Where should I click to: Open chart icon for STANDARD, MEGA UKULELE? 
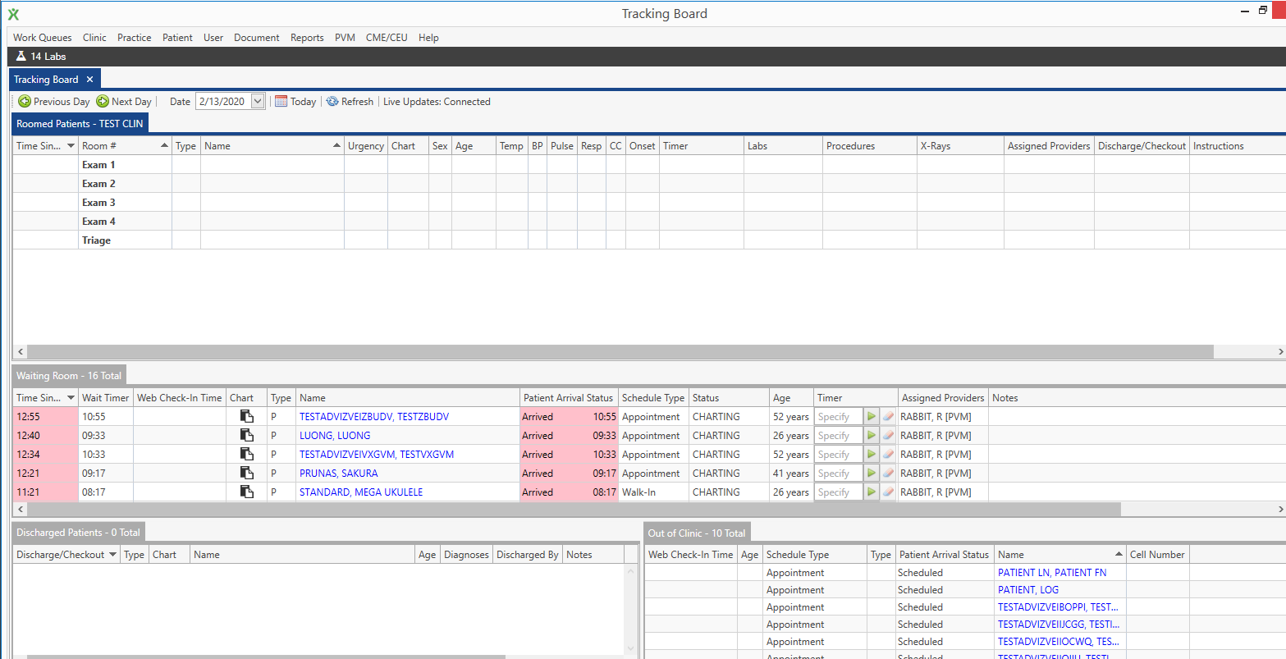tap(246, 492)
